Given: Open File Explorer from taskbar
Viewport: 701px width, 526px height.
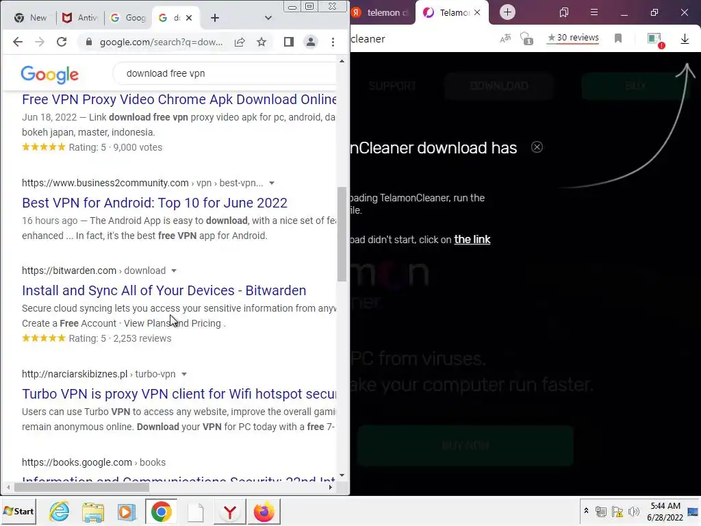Looking at the screenshot, I should (93, 512).
